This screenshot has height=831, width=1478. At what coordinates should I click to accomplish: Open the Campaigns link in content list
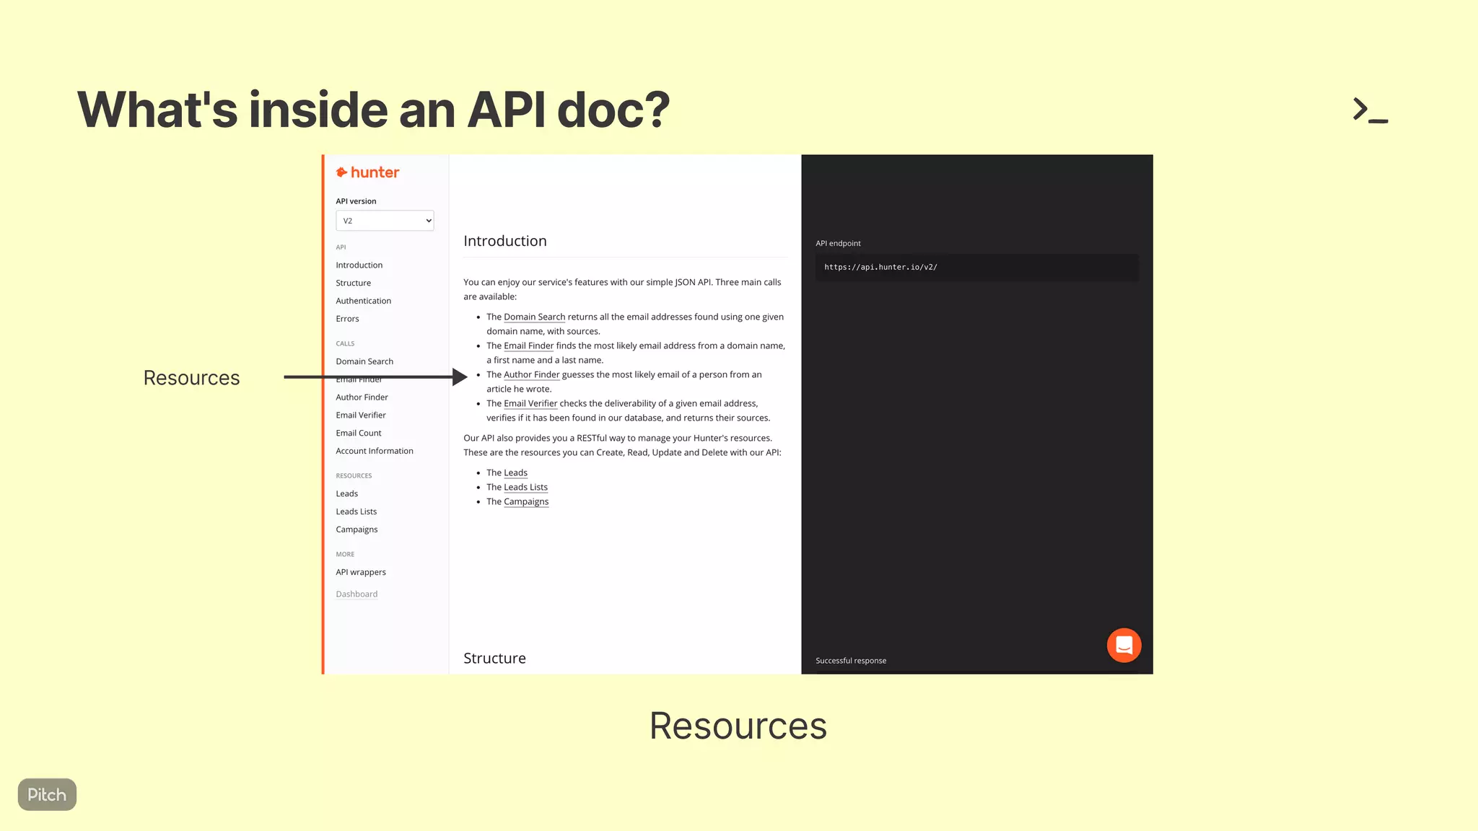[526, 501]
